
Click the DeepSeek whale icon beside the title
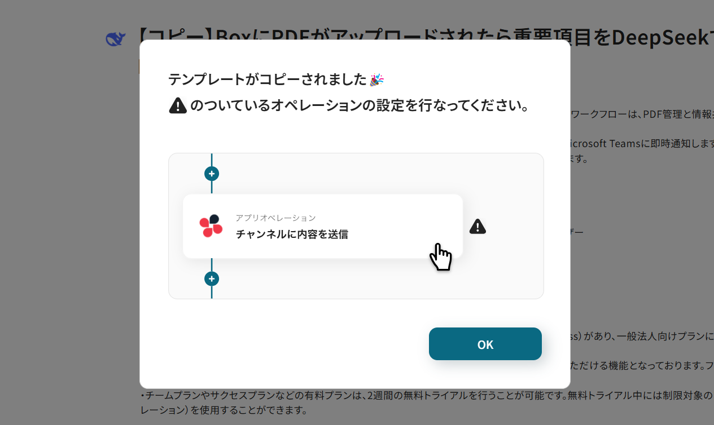click(x=115, y=38)
